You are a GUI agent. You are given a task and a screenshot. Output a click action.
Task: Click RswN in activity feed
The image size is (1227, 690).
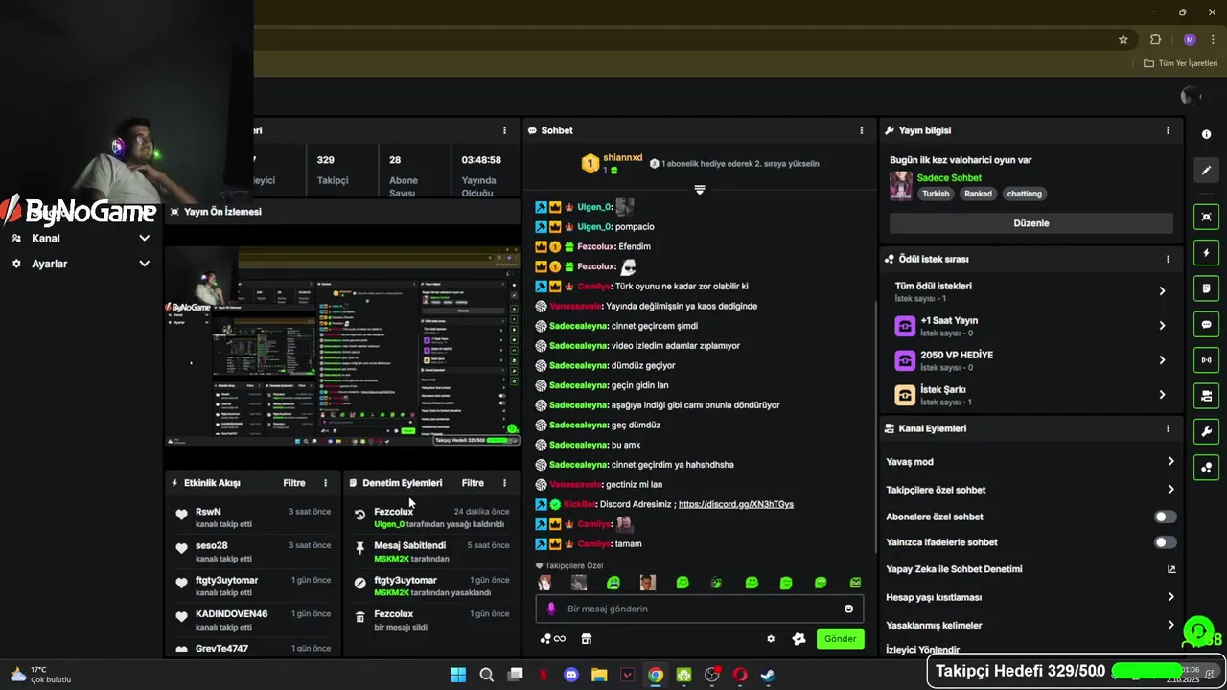(208, 512)
